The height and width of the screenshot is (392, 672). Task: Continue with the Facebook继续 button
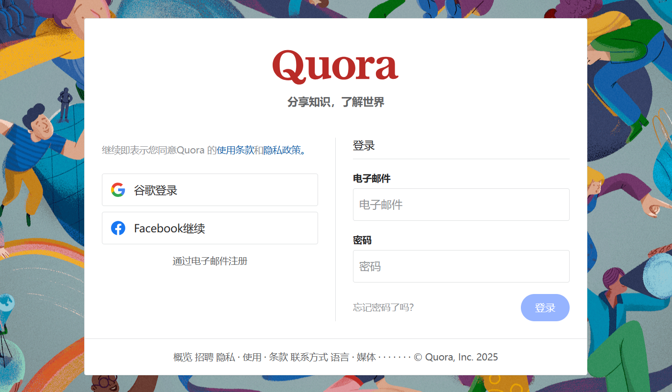(x=210, y=228)
